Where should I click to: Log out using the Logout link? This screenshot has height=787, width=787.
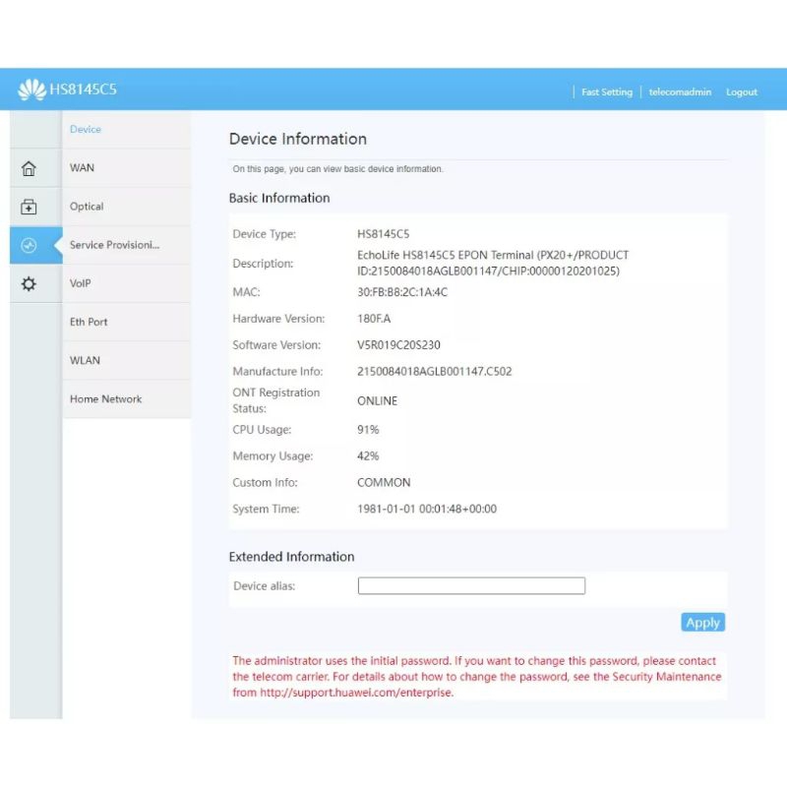coord(741,92)
